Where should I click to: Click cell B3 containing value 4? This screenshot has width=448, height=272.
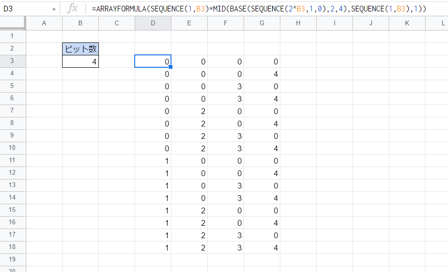(80, 62)
